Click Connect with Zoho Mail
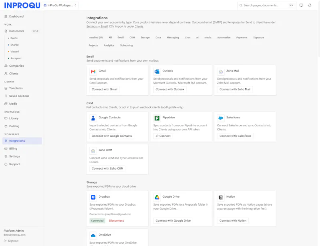Viewport: 320px width, 246px height. point(235,90)
